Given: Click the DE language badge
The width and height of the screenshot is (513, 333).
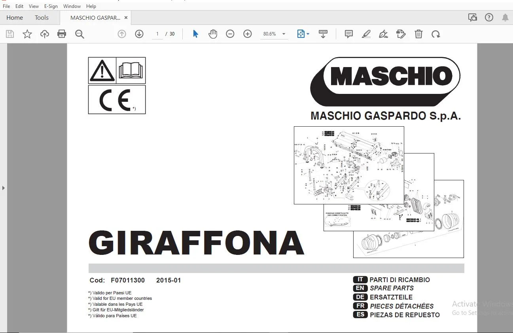Looking at the screenshot, I should tap(360, 297).
